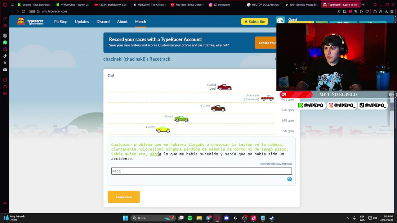Screen dimensions: 397x223
Task: Click the blue zoom icon below the input
Action: (x=289, y=179)
